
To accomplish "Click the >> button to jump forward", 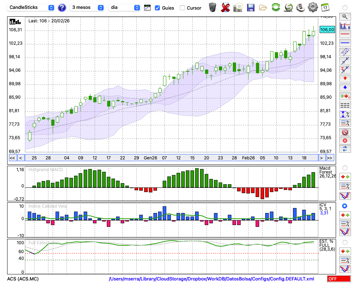I will (x=330, y=158).
